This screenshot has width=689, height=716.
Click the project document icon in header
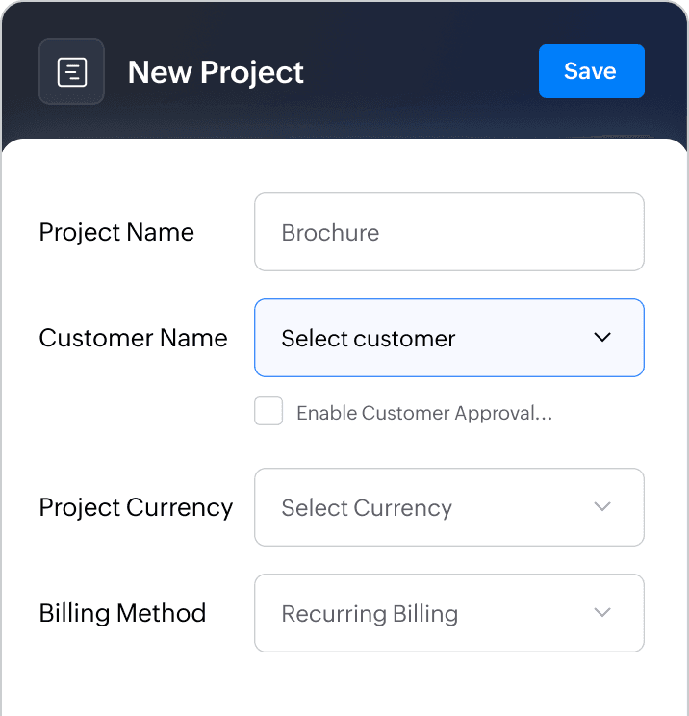(71, 72)
